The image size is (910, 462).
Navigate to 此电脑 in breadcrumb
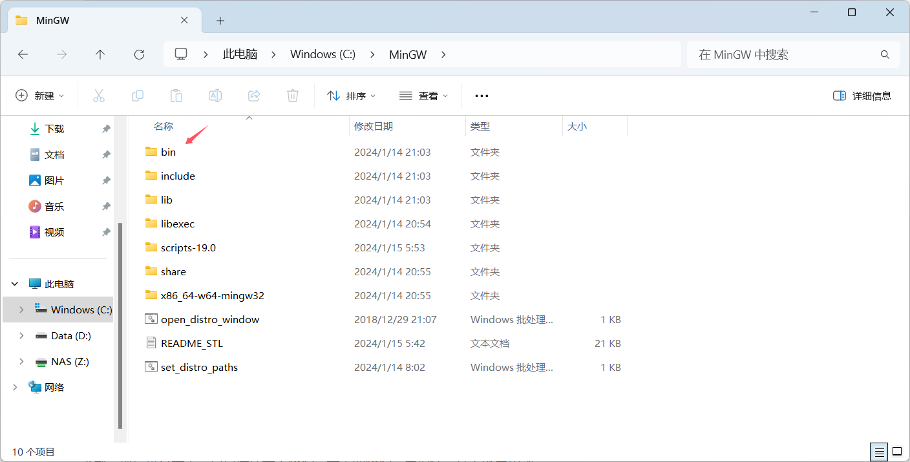(x=240, y=55)
